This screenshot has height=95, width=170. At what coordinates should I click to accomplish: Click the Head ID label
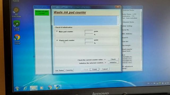click(125, 37)
